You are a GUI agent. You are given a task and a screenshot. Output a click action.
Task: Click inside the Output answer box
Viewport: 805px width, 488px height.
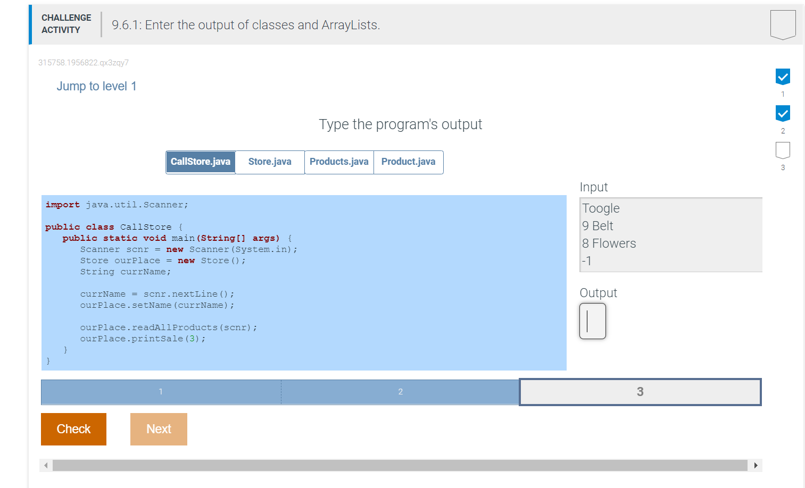[592, 321]
